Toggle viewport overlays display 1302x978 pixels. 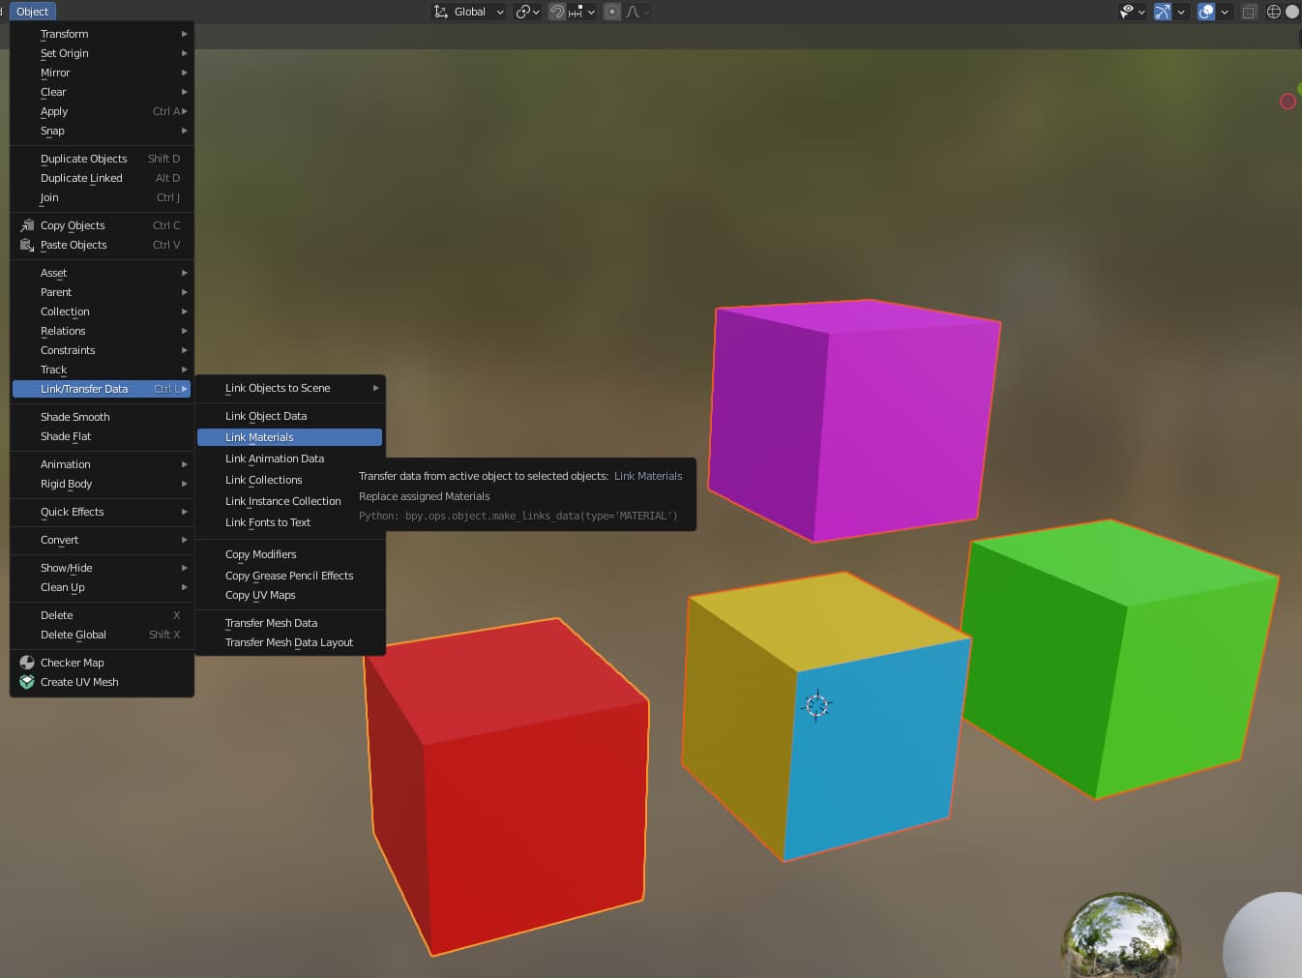[x=1206, y=12]
